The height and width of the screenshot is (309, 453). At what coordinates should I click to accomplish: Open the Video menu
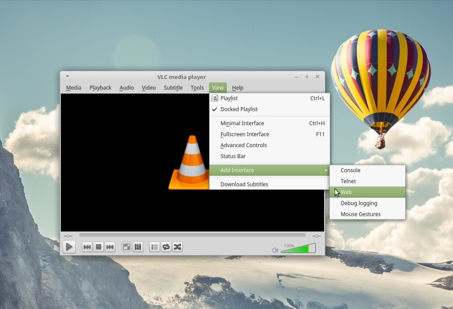[x=149, y=88]
